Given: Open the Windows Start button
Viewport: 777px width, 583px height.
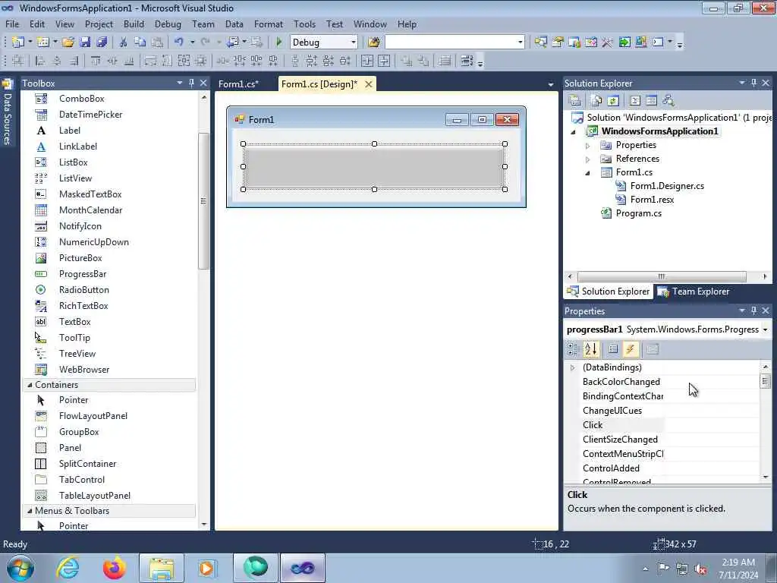Looking at the screenshot, I should pyautogui.click(x=20, y=568).
